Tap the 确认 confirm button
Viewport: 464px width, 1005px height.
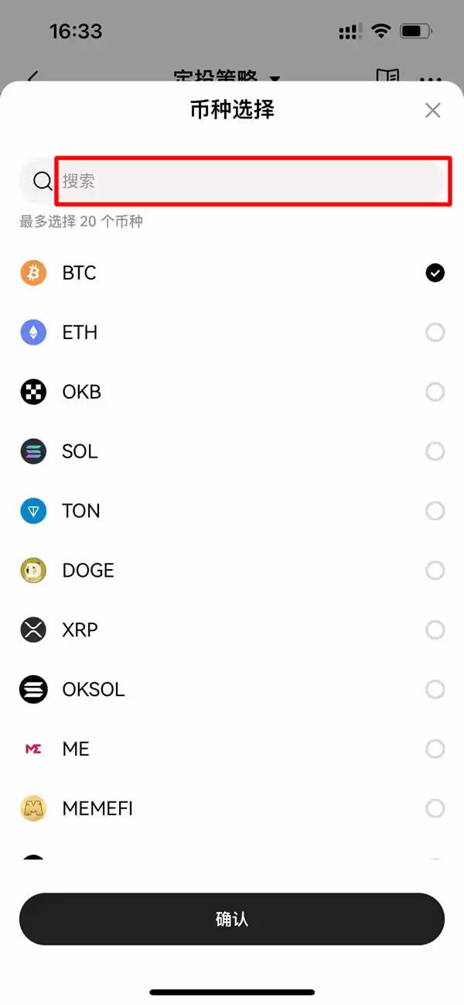tap(232, 919)
